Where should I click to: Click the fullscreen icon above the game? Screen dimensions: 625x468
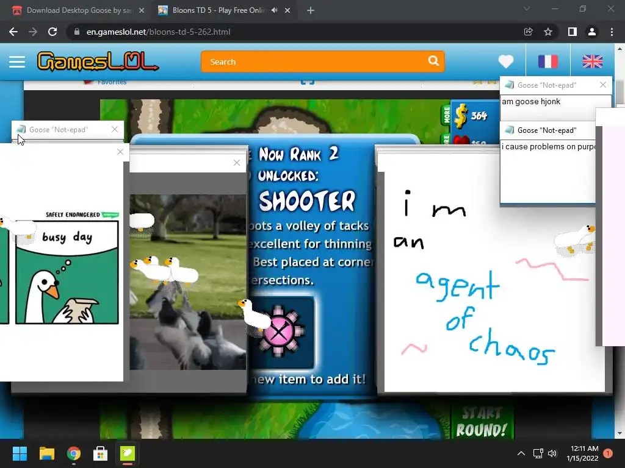(x=308, y=82)
